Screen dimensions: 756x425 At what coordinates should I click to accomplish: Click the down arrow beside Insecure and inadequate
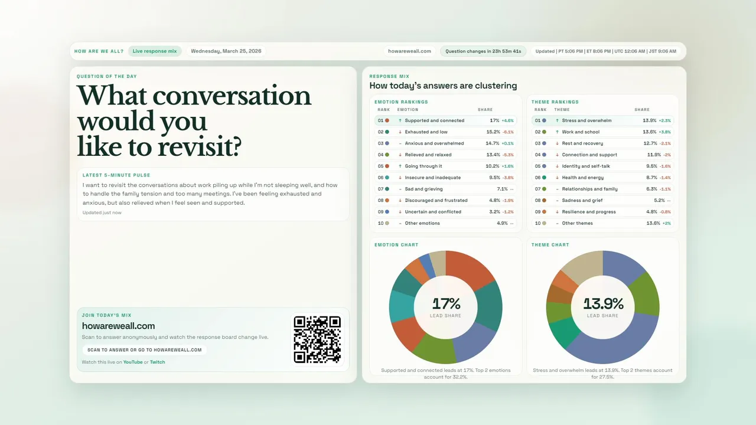pos(400,178)
